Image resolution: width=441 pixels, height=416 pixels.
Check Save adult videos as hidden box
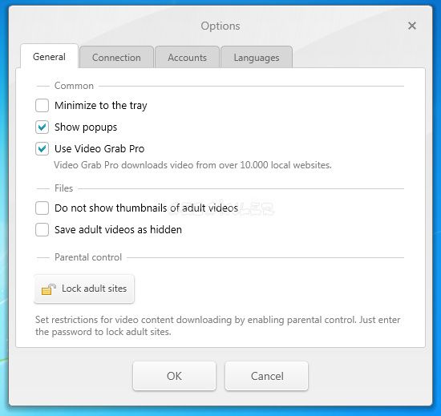click(42, 230)
